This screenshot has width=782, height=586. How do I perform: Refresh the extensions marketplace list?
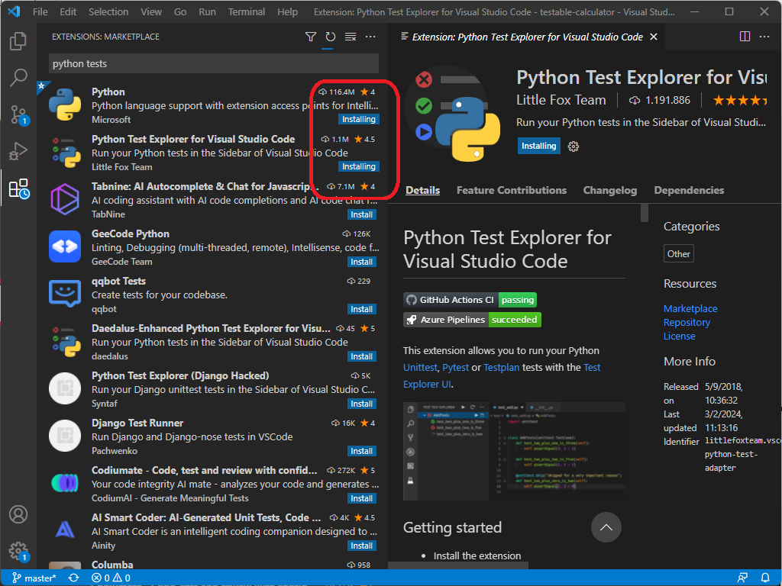[330, 37]
